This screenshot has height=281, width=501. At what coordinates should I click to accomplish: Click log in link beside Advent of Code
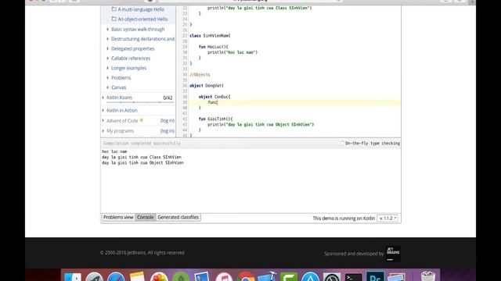click(168, 121)
